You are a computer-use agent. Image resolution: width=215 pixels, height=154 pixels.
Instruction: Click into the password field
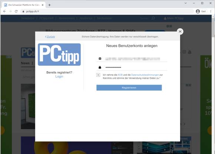tap(132, 68)
